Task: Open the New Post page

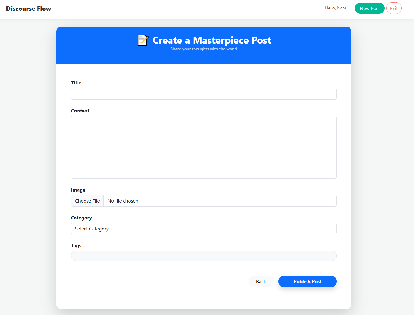Action: 369,8
